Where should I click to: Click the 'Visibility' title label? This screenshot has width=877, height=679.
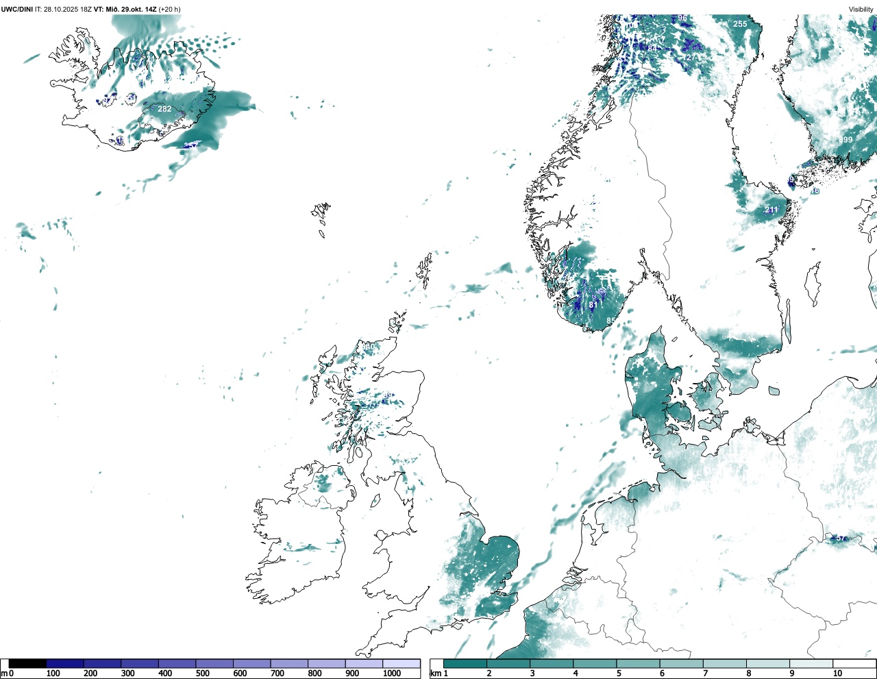tap(861, 10)
